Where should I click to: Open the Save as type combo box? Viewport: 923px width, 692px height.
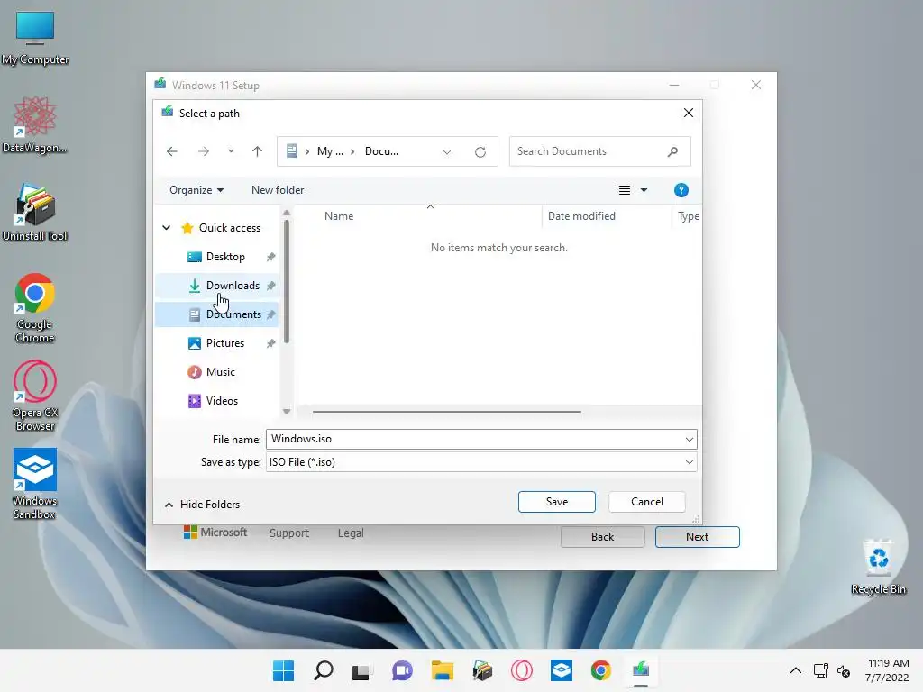point(481,462)
